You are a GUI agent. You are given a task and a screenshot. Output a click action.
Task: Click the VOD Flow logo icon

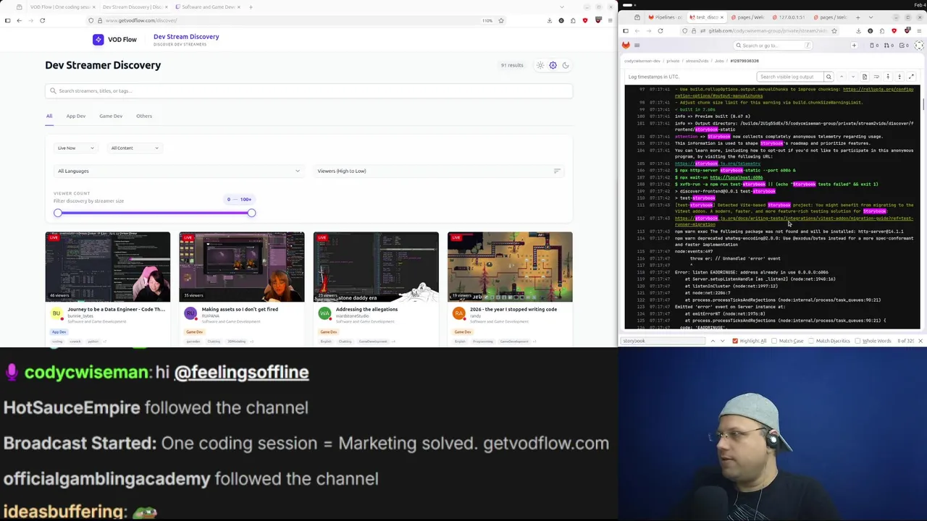tap(98, 40)
